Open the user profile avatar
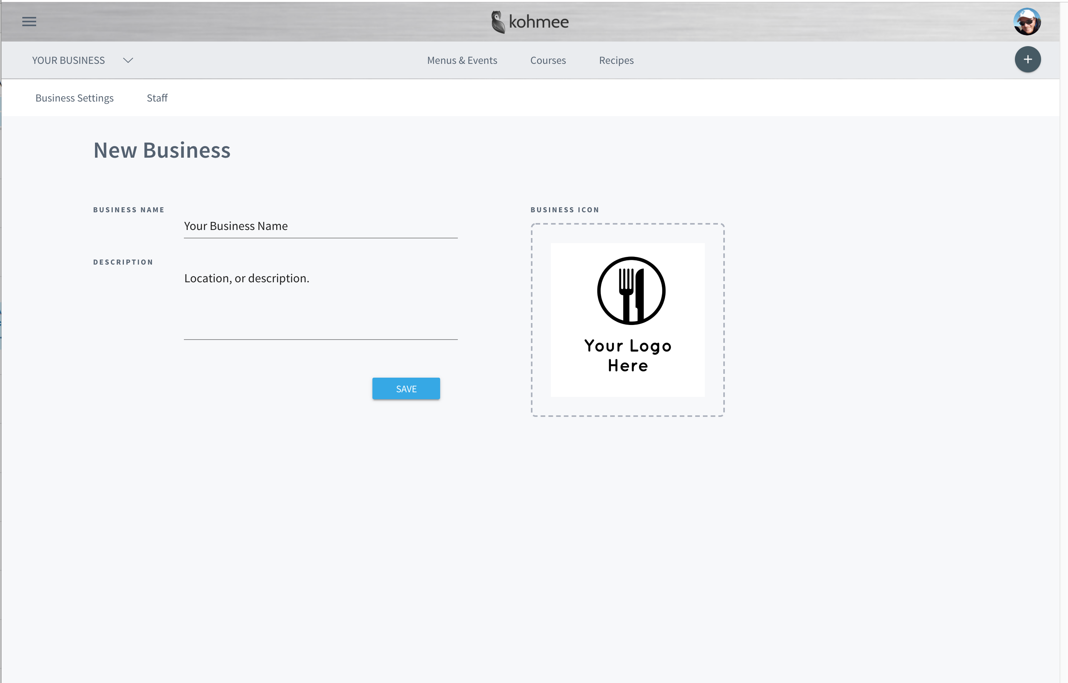1068x683 pixels. [1027, 21]
